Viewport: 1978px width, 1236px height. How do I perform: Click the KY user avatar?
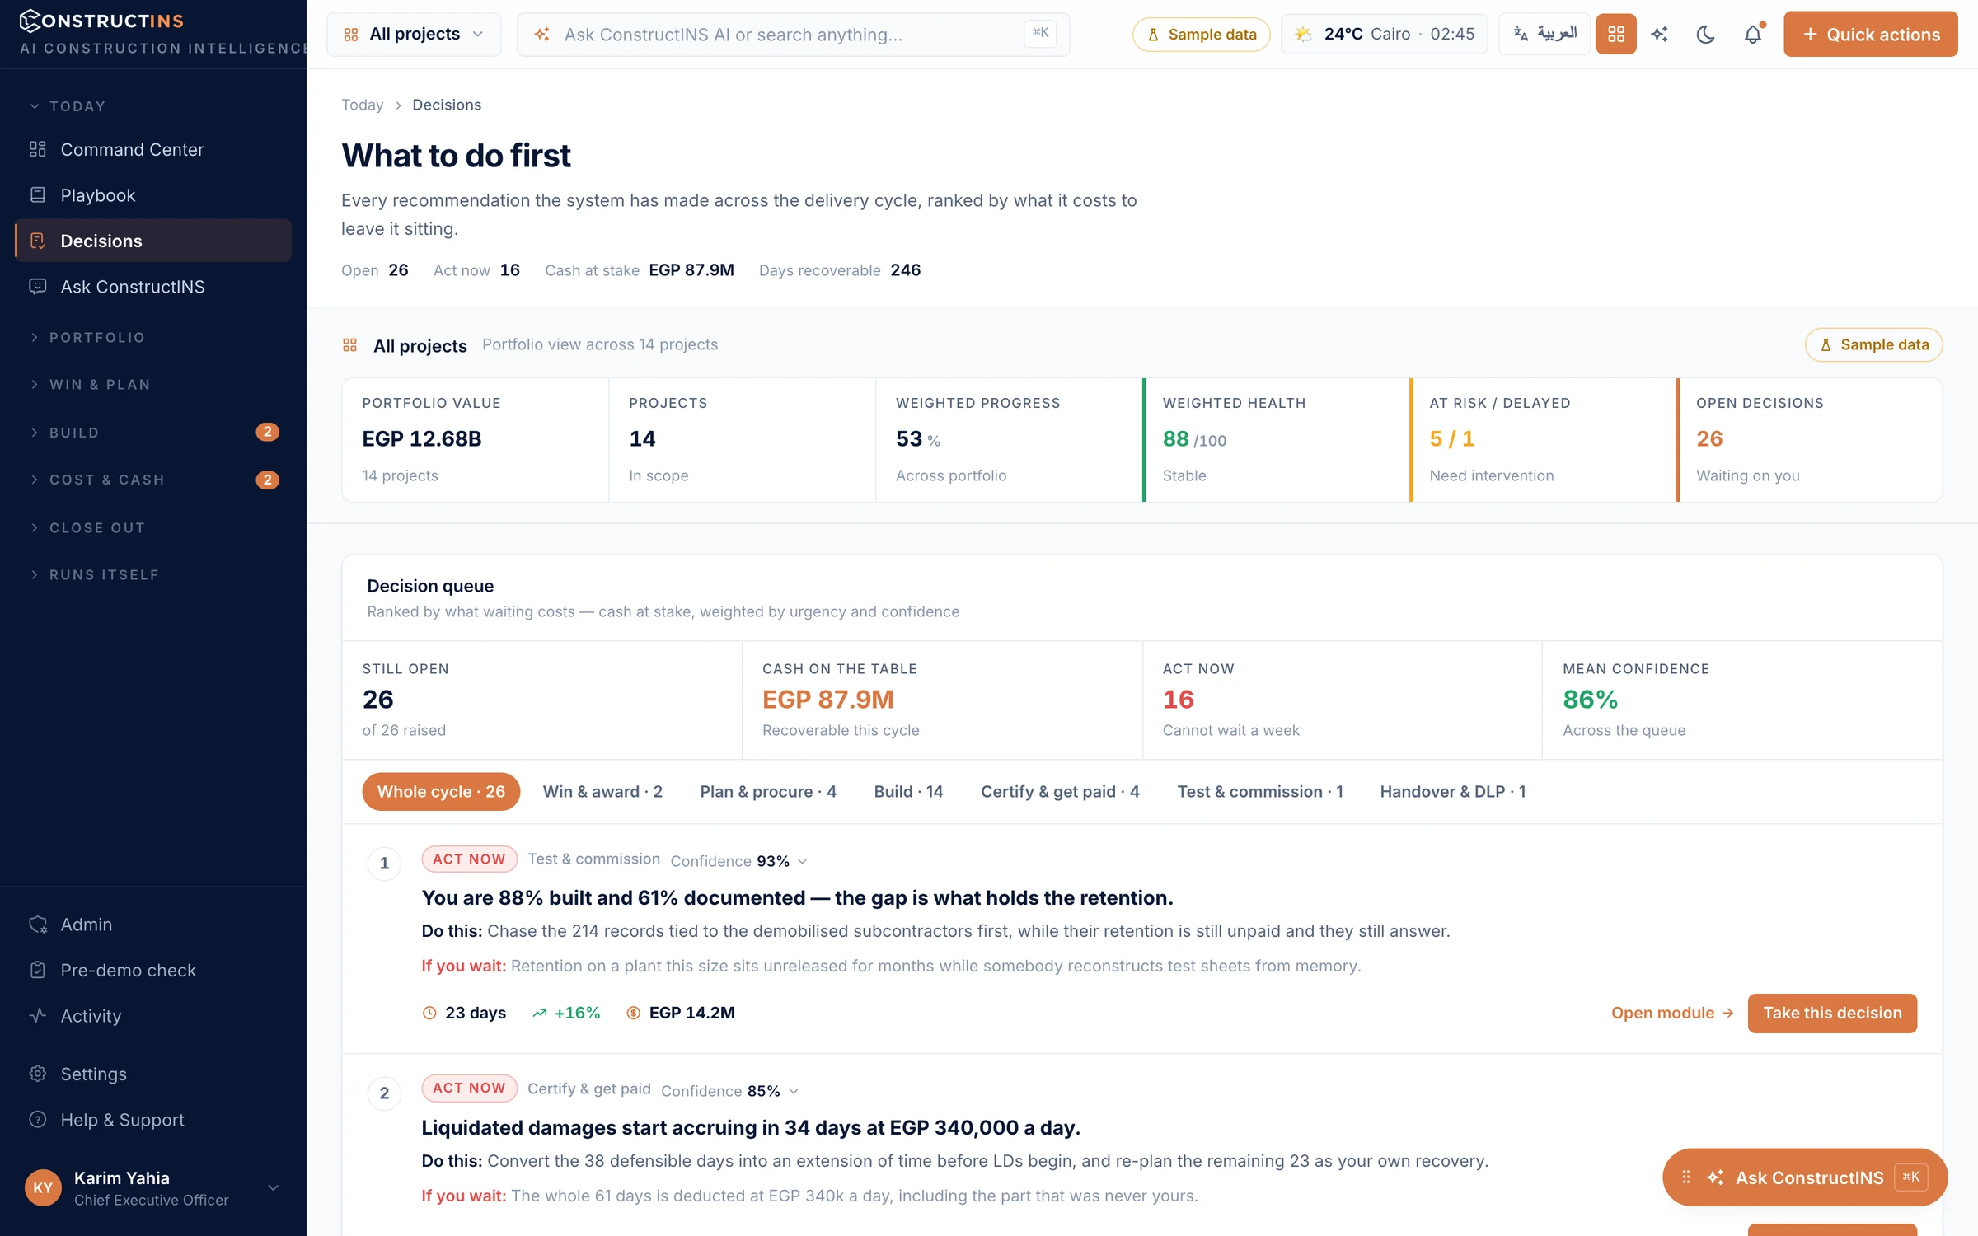click(43, 1188)
